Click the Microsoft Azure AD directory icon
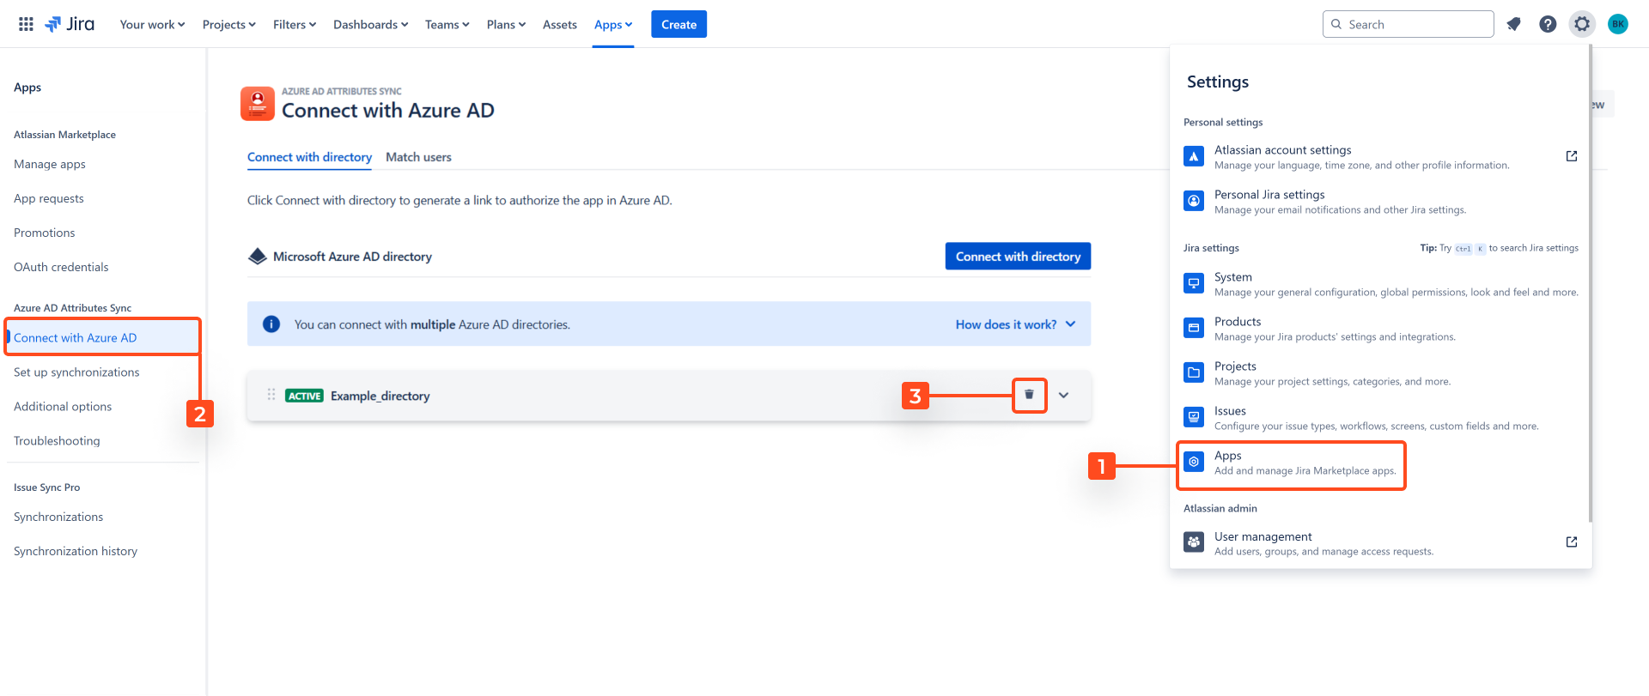 point(257,257)
